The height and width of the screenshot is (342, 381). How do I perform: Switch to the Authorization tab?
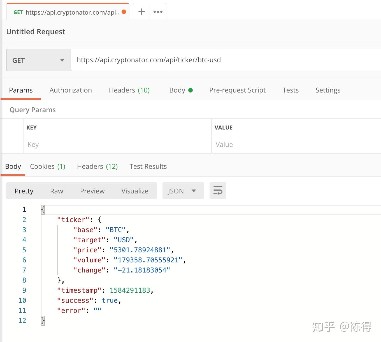[x=71, y=90]
